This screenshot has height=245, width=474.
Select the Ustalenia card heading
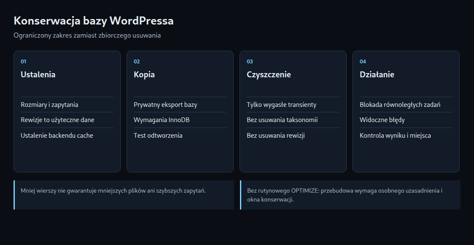[x=38, y=74]
